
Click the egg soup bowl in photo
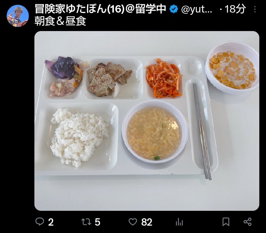point(155,131)
